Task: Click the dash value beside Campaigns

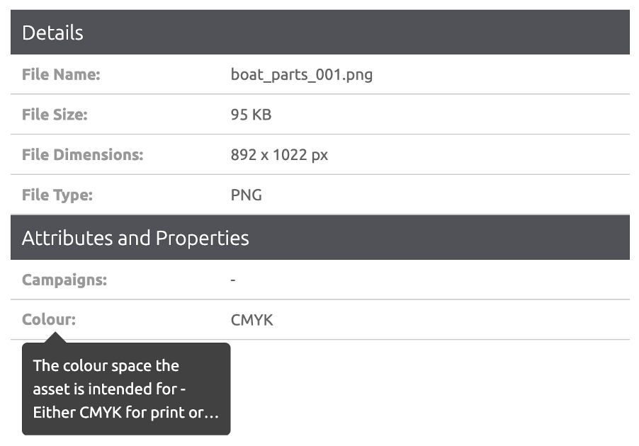Action: [233, 280]
